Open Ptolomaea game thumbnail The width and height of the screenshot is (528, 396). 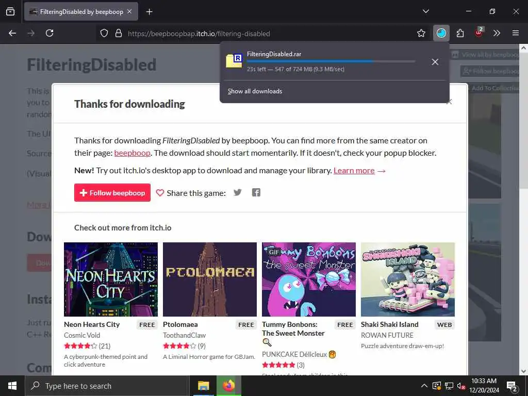point(210,279)
